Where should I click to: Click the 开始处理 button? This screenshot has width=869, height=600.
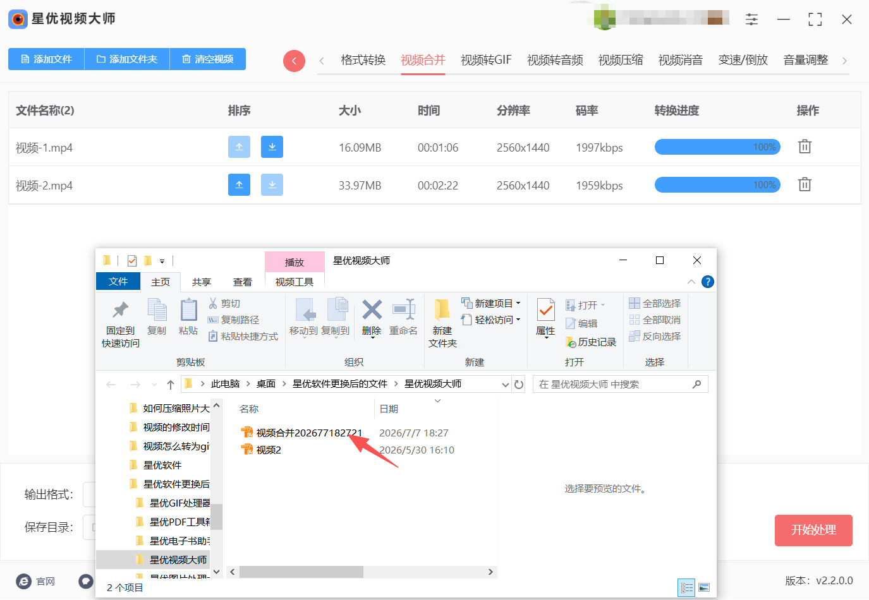pyautogui.click(x=813, y=530)
